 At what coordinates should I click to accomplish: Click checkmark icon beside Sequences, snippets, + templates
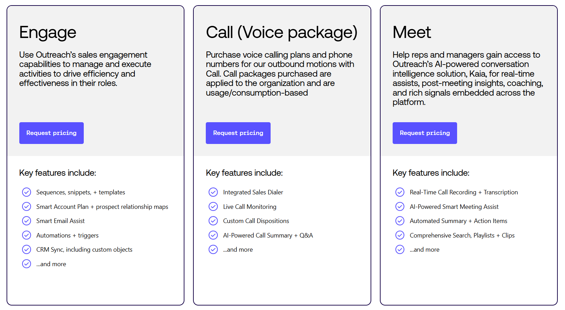click(27, 192)
